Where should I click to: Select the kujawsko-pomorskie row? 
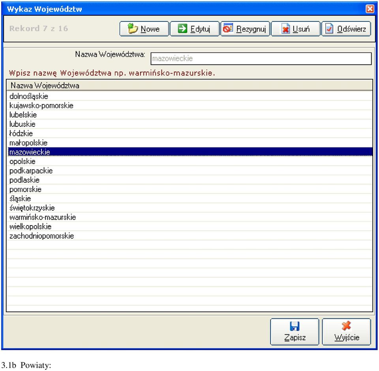[x=190, y=105]
